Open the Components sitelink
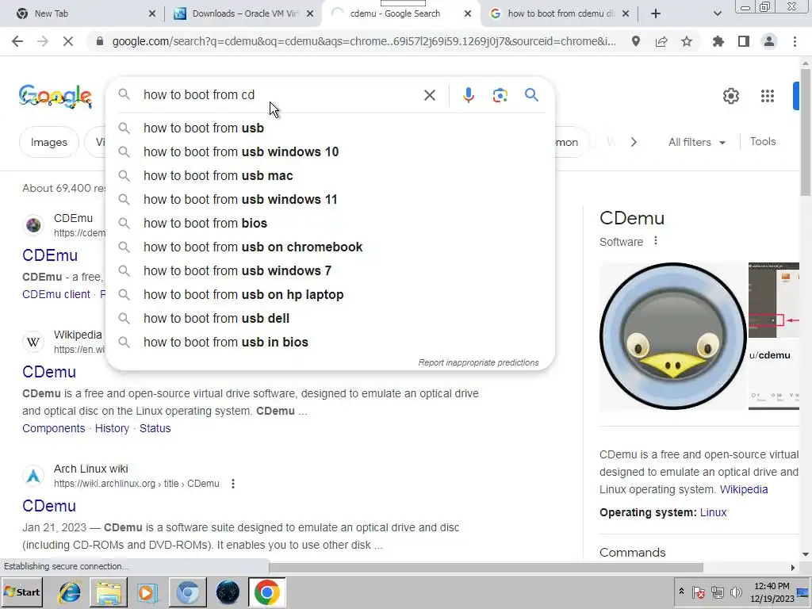812x609 pixels. 53,428
